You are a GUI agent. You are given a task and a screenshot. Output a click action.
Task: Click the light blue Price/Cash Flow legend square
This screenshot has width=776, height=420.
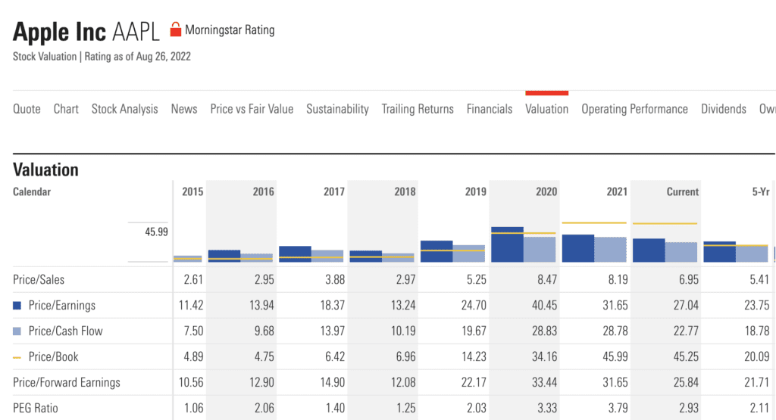(x=17, y=331)
